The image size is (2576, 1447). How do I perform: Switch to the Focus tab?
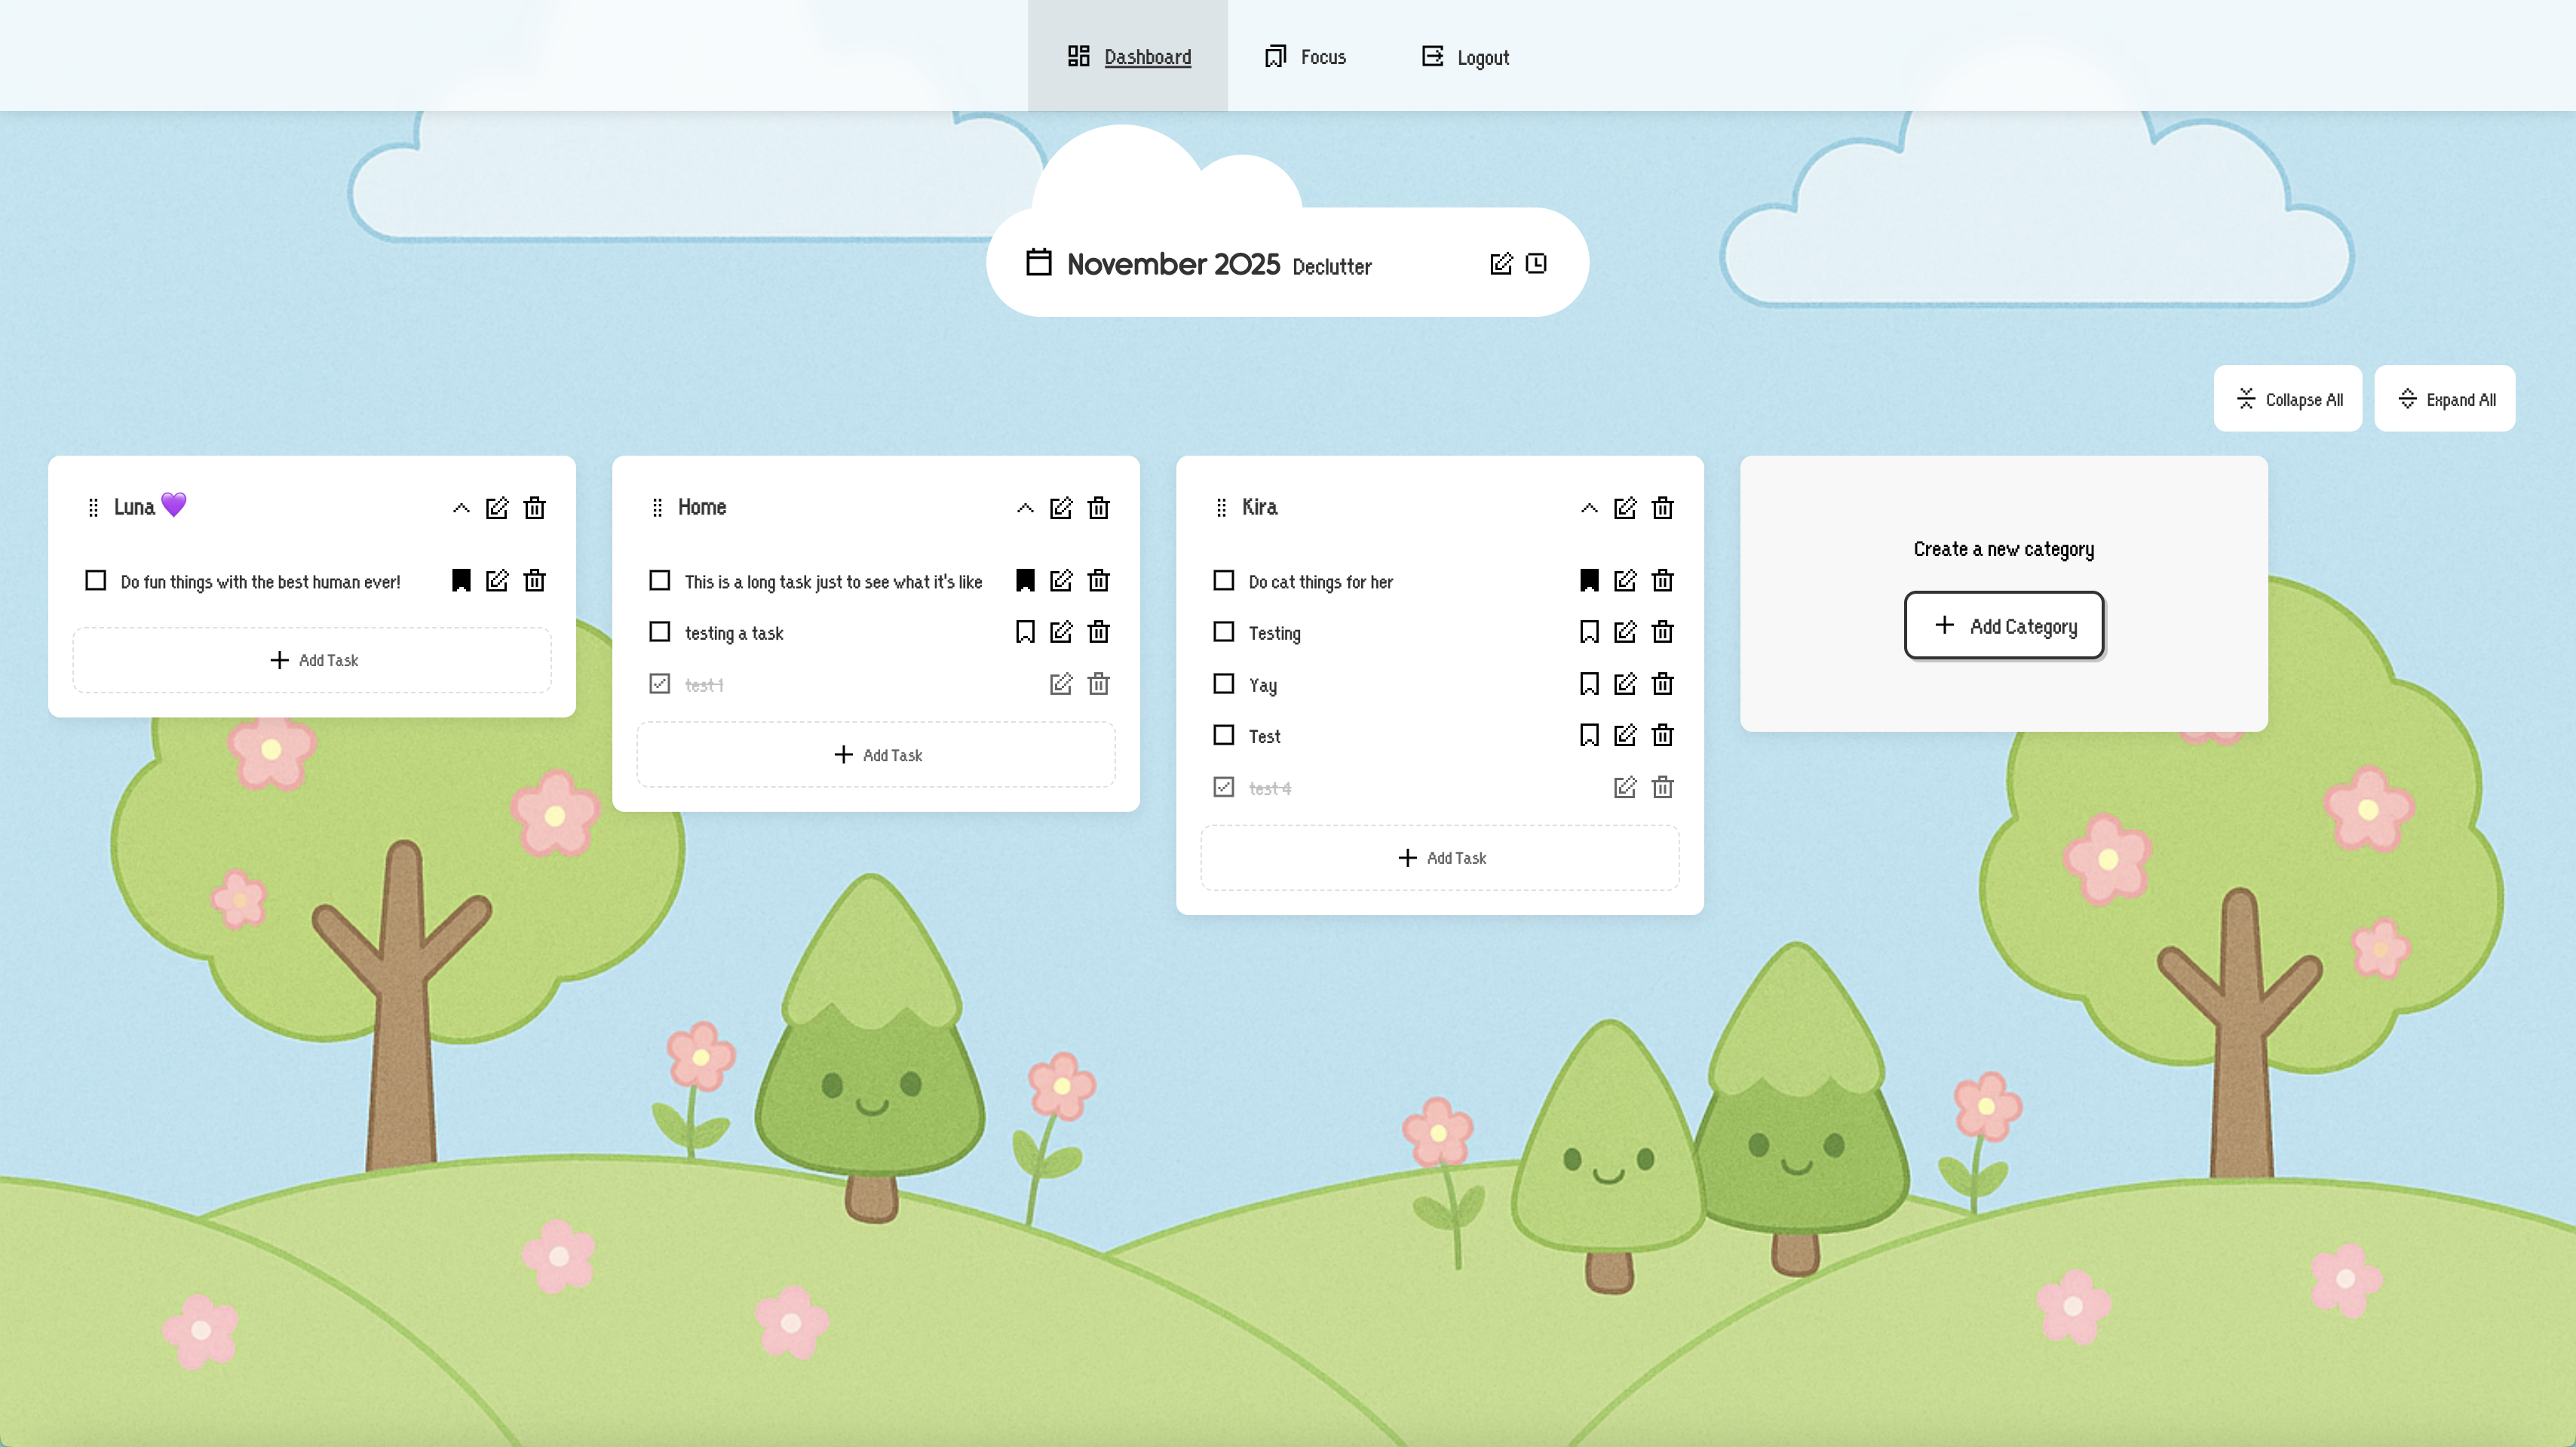pyautogui.click(x=1305, y=57)
